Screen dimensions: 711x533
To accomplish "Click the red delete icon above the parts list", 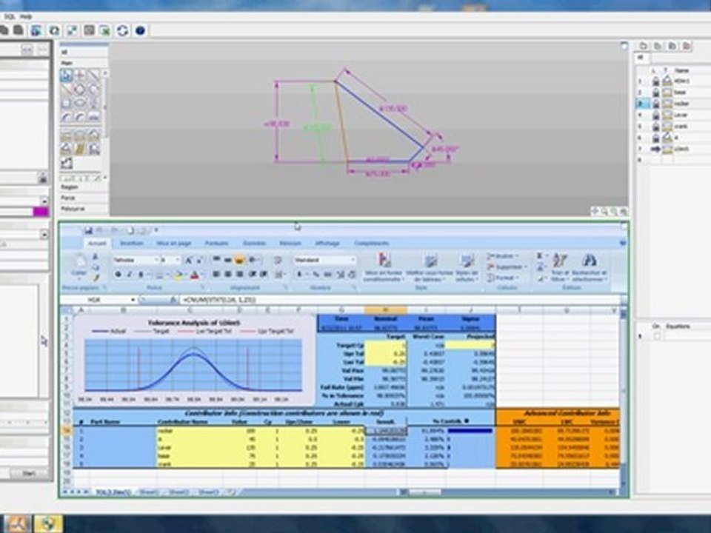I will pyautogui.click(x=687, y=46).
